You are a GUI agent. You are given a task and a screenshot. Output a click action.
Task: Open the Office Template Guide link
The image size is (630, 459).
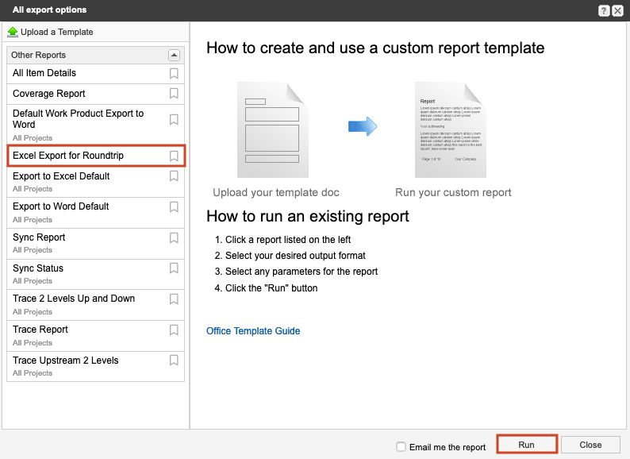click(253, 331)
